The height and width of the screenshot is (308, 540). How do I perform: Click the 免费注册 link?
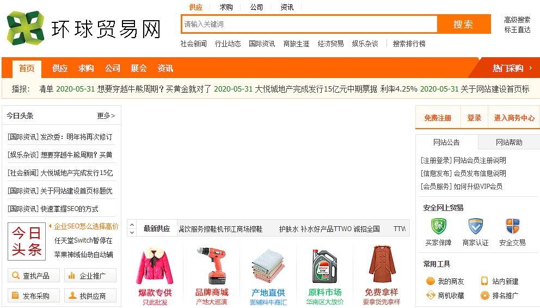pyautogui.click(x=438, y=118)
